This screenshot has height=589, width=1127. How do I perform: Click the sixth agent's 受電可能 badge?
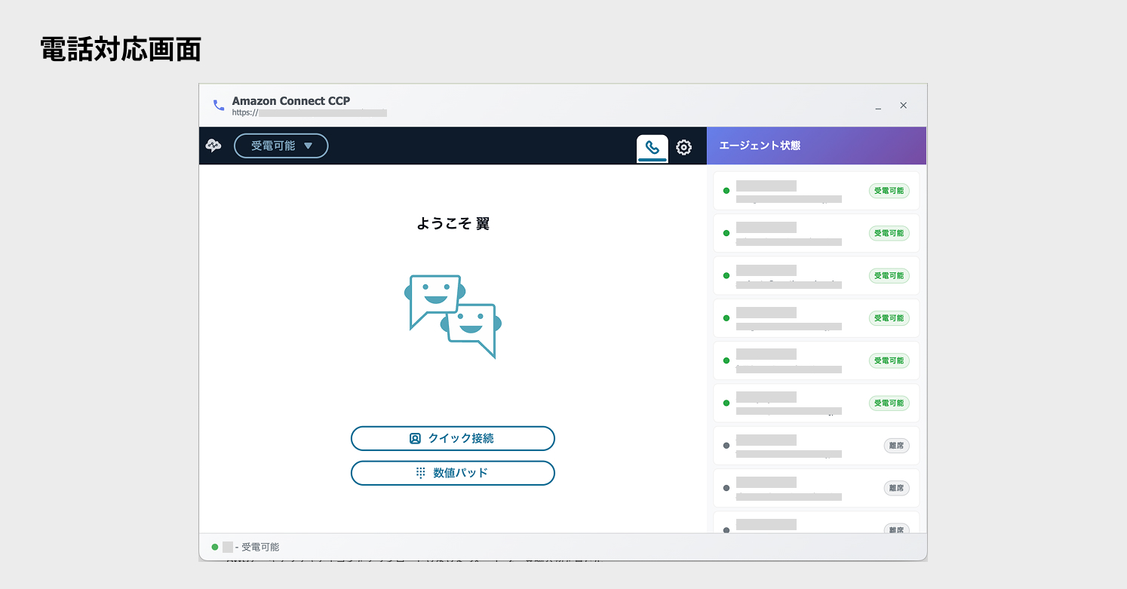889,403
